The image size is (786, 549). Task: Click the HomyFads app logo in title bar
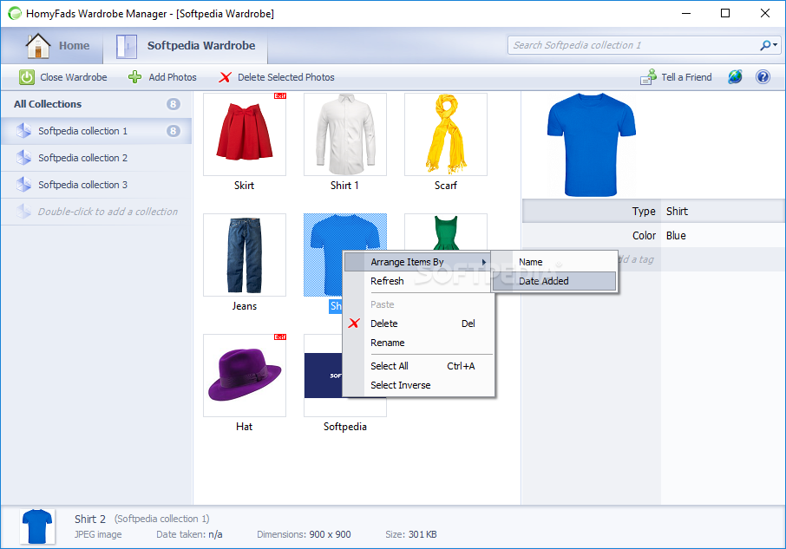(15, 14)
